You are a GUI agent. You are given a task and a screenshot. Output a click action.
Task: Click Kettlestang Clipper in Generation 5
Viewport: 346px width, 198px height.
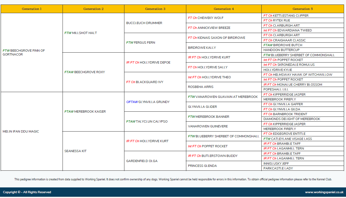291,15
